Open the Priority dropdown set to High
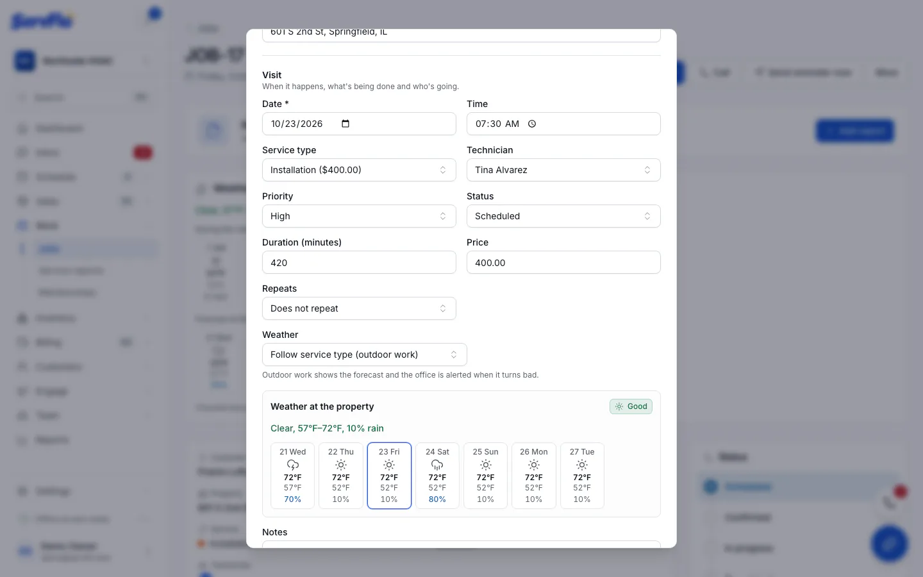This screenshot has width=923, height=577. click(359, 216)
